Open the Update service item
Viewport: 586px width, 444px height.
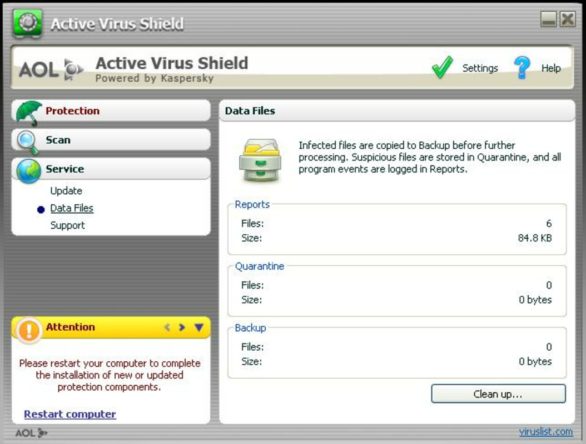point(65,190)
